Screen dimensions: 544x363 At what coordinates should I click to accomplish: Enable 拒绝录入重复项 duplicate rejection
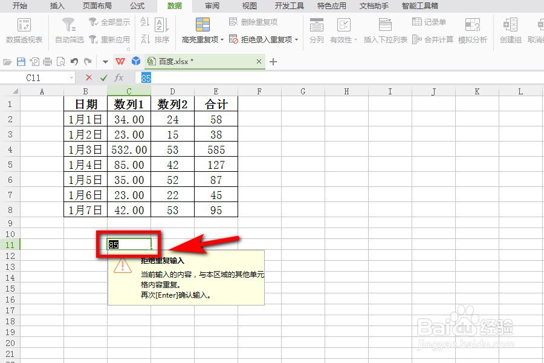click(260, 39)
